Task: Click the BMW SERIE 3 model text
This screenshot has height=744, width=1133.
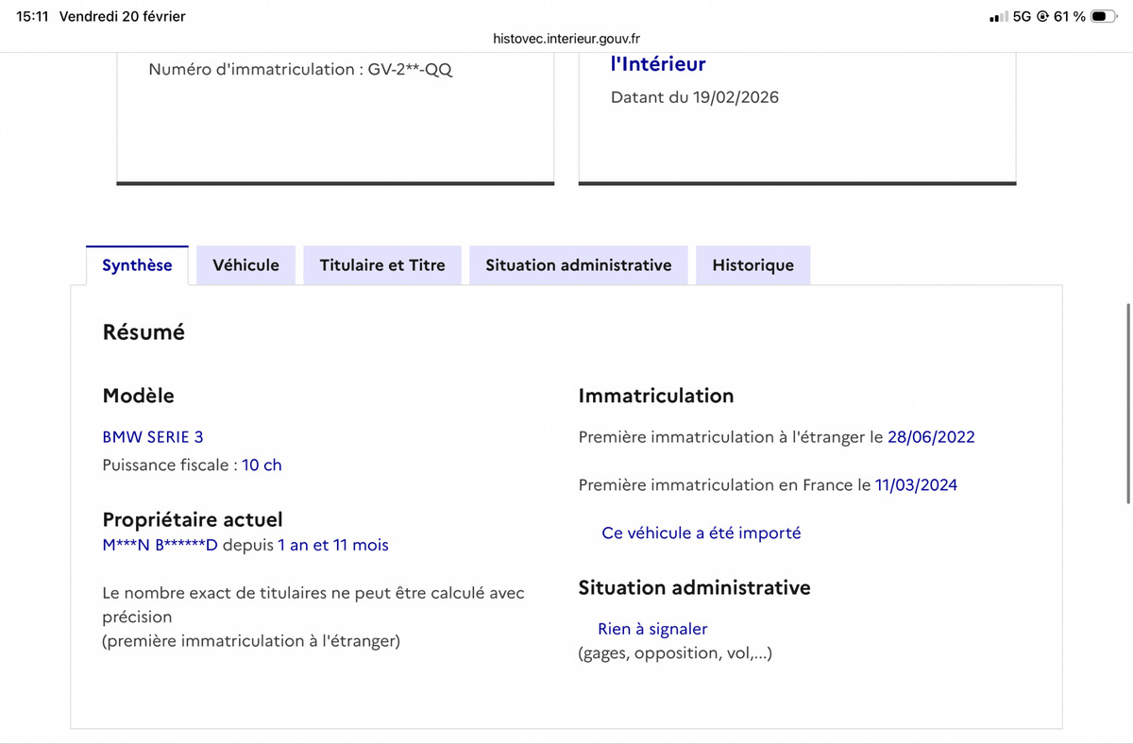Action: [152, 437]
